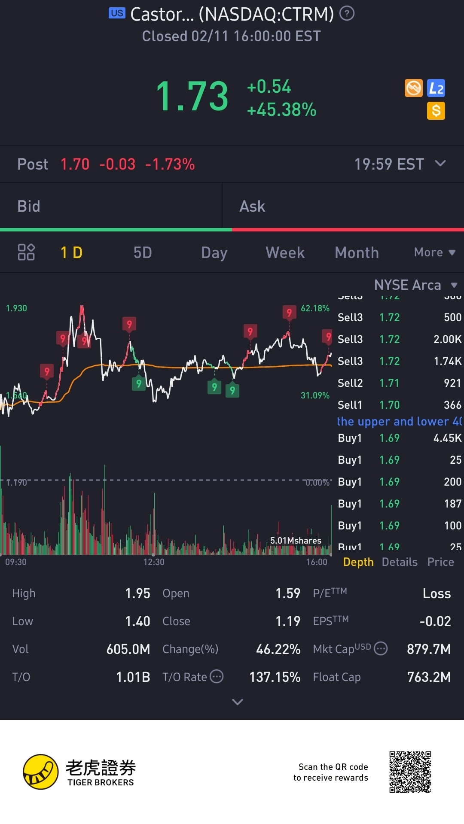
Task: Tap the QR code for rewards
Action: click(410, 772)
